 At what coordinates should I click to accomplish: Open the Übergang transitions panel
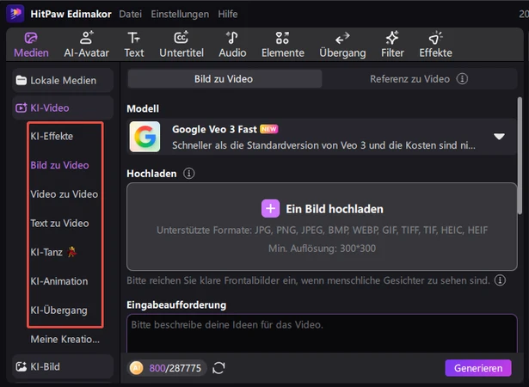pos(341,44)
